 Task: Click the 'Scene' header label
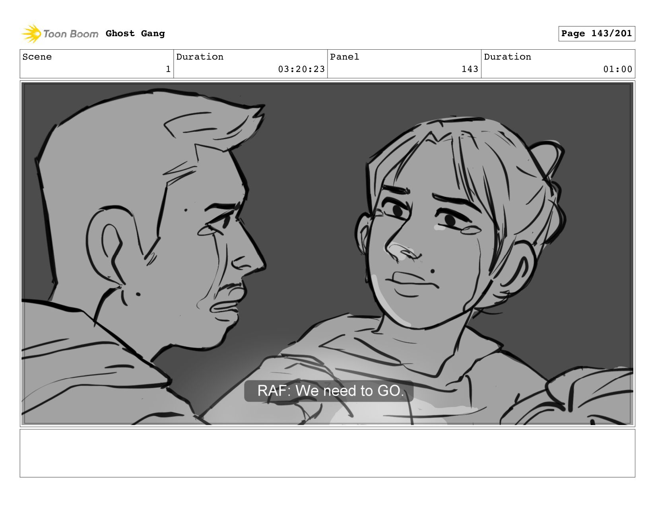click(37, 57)
